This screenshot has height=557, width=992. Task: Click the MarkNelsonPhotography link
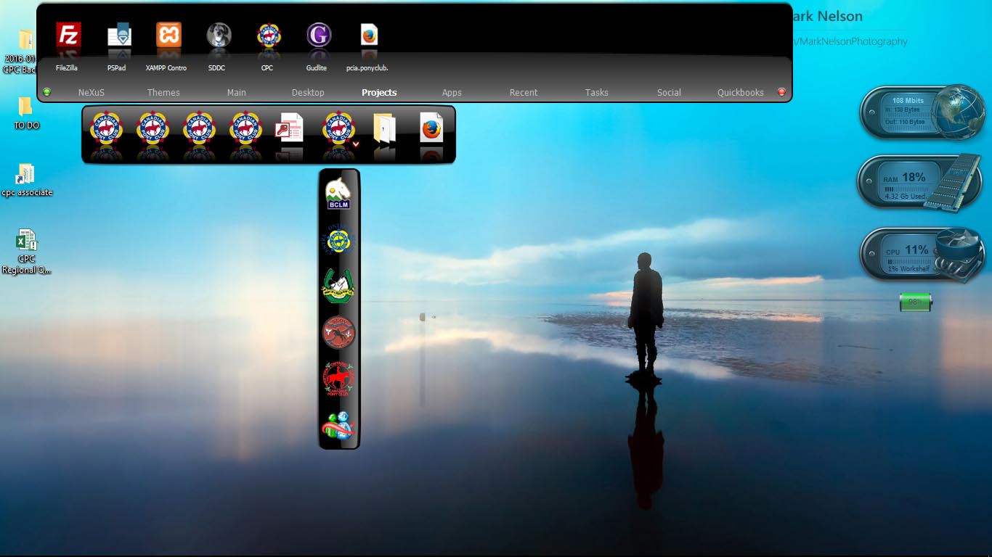pyautogui.click(x=852, y=42)
